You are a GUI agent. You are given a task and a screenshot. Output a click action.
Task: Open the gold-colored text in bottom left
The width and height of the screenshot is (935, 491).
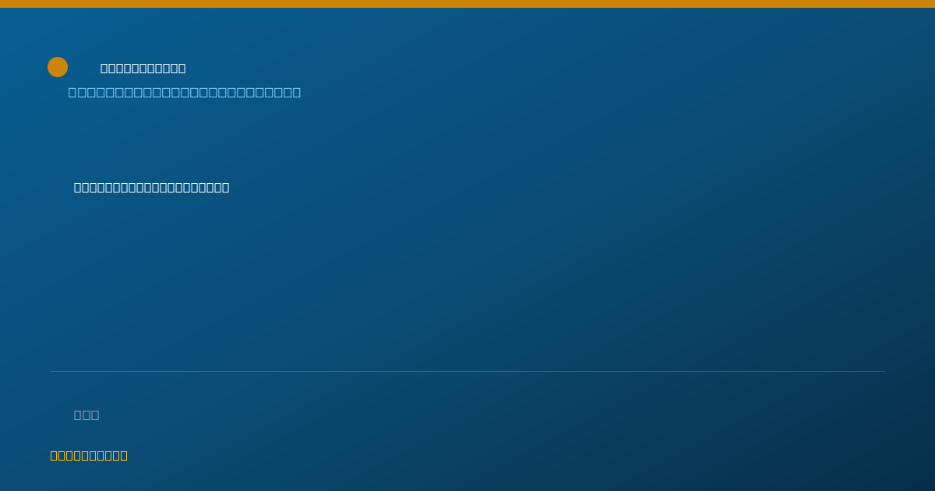point(89,455)
